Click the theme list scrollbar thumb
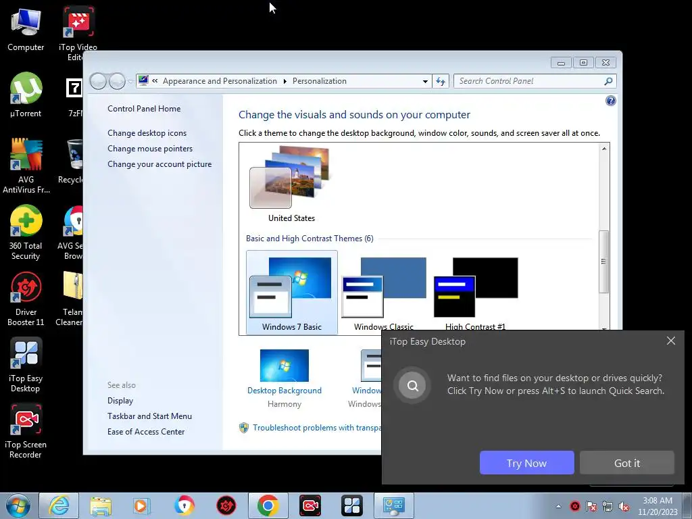The width and height of the screenshot is (692, 519). [x=603, y=262]
